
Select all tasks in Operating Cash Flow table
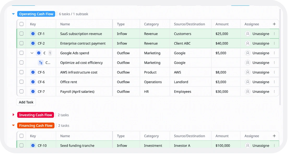(21, 24)
